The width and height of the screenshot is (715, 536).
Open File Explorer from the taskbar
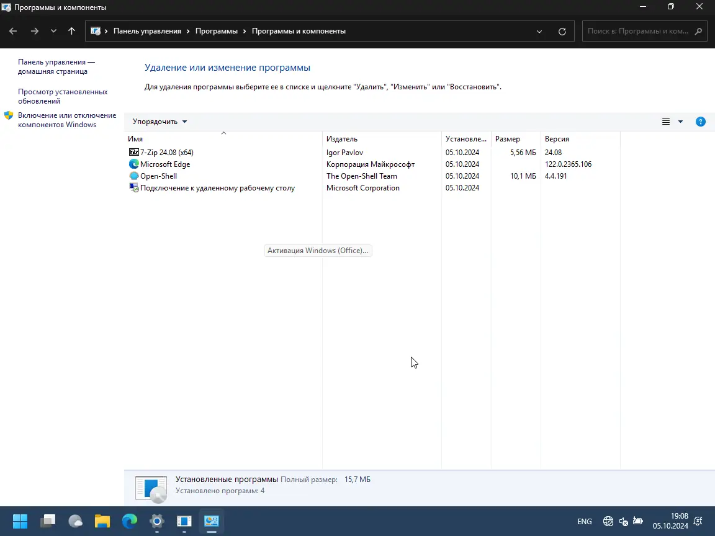[102, 521]
